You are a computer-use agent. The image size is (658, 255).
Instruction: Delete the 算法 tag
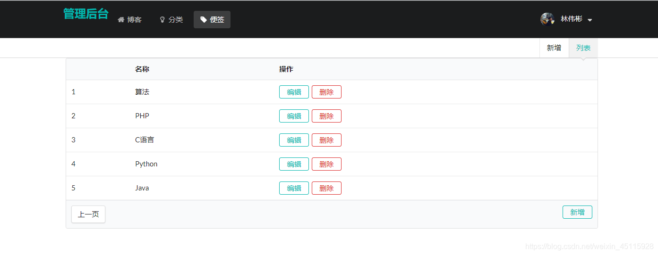[326, 92]
